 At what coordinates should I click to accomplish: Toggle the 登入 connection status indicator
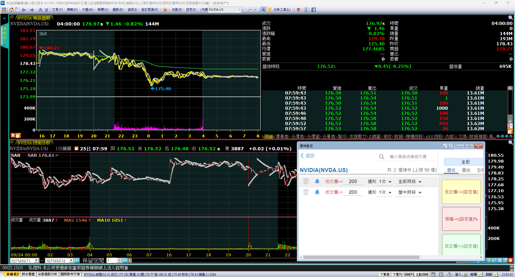(465, 274)
